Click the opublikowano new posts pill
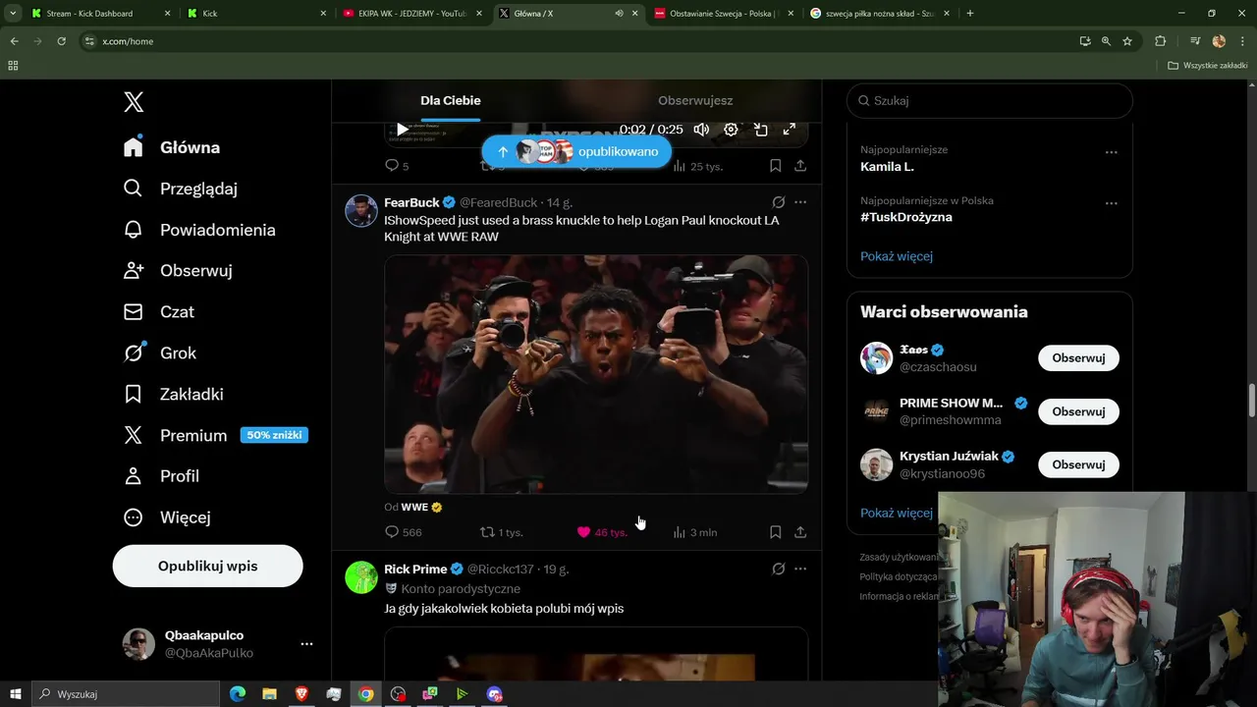 click(x=576, y=152)
